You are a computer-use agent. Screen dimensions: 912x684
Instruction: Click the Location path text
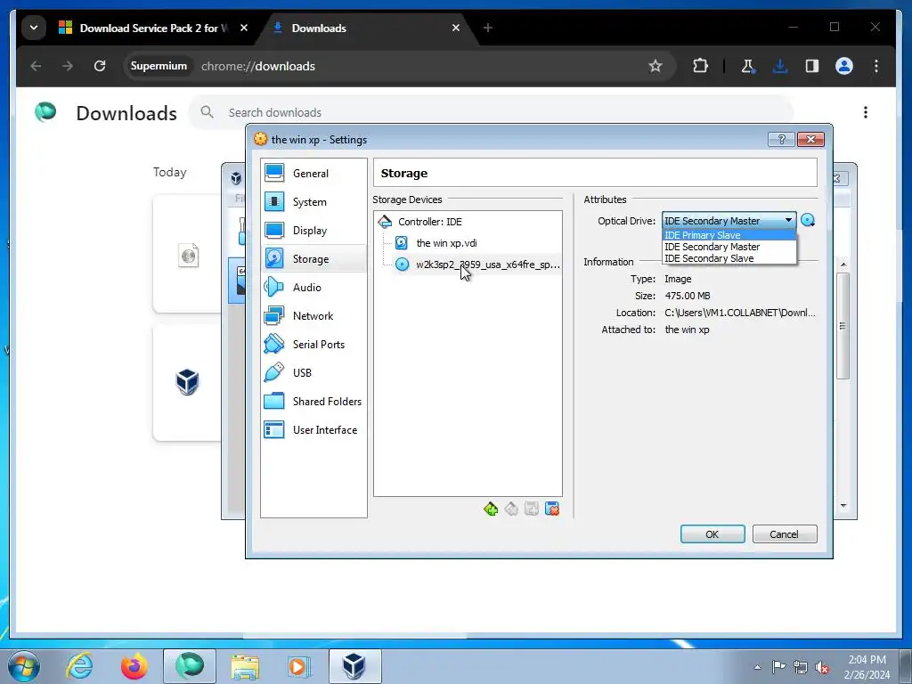[740, 313]
